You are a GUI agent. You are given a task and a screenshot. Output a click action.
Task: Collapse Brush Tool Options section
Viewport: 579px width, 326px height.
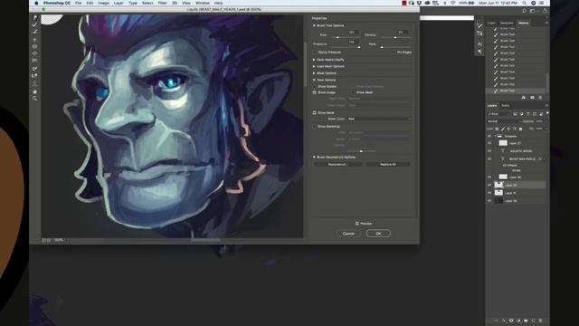point(314,25)
